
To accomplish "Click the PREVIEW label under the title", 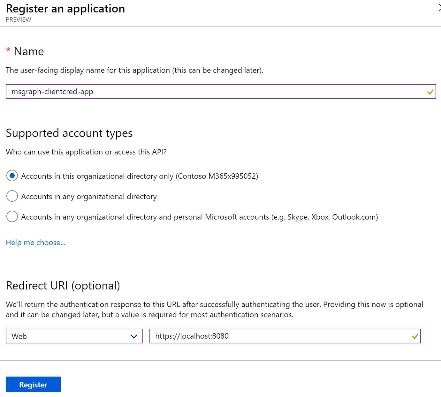I will [18, 19].
